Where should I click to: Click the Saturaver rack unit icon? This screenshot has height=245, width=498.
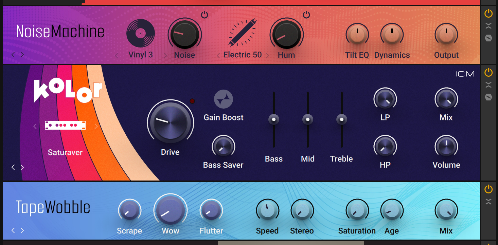coord(65,125)
